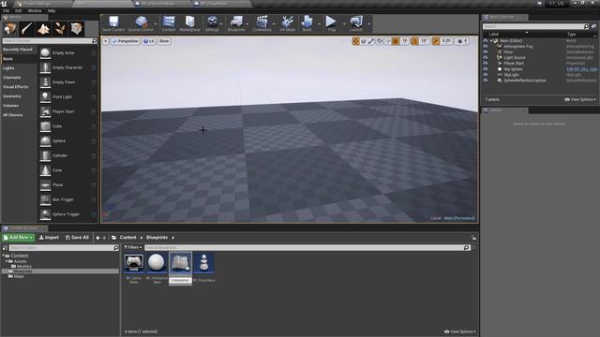Toggle grid snapping in viewport toolbar

point(396,41)
